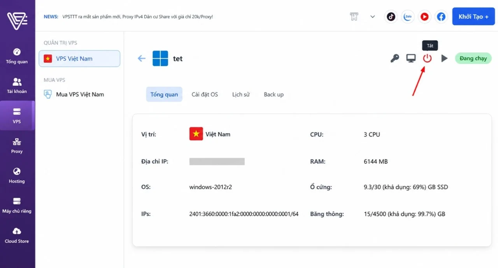The height and width of the screenshot is (268, 498).
Task: Click the news ticker about Proxy IPv4
Action: (x=138, y=17)
